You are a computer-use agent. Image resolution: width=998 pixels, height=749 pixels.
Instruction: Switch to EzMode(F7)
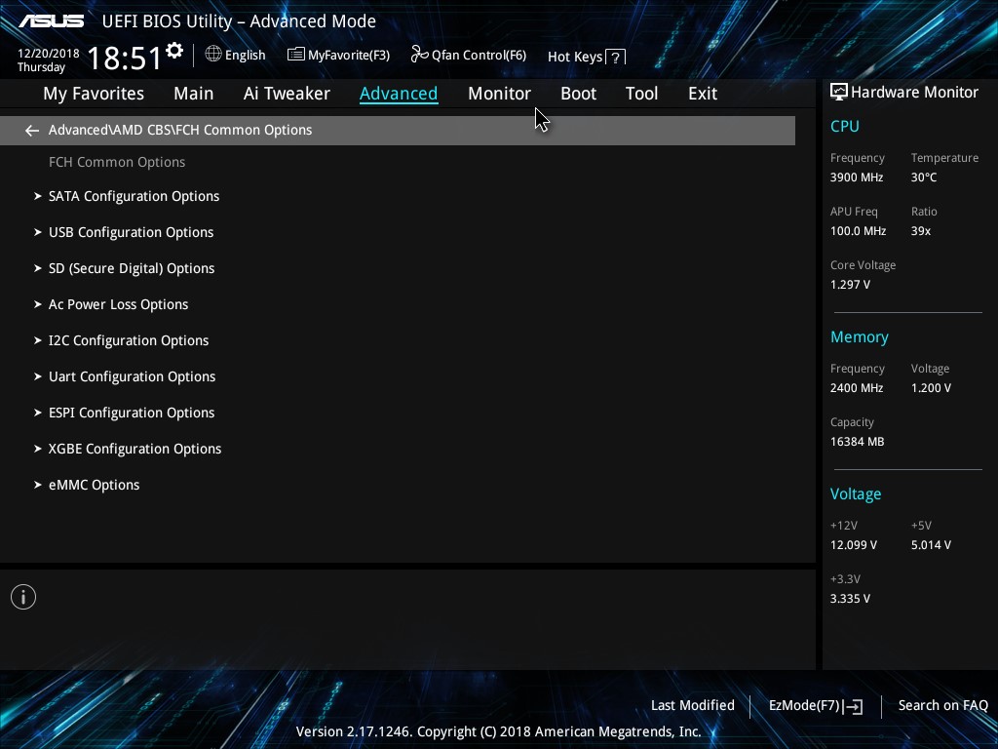click(816, 706)
